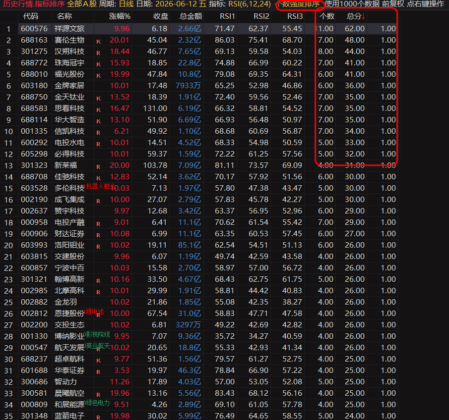This screenshot has width=449, height=420.
Task: Click the K marker on 华大智造 row
Action: coord(99,121)
